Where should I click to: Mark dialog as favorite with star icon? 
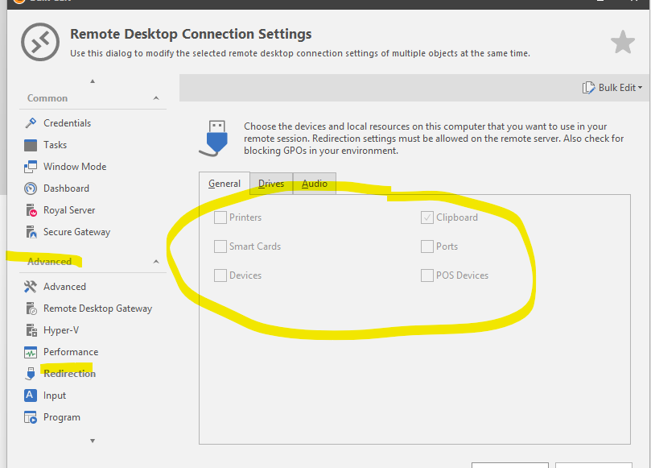click(623, 43)
